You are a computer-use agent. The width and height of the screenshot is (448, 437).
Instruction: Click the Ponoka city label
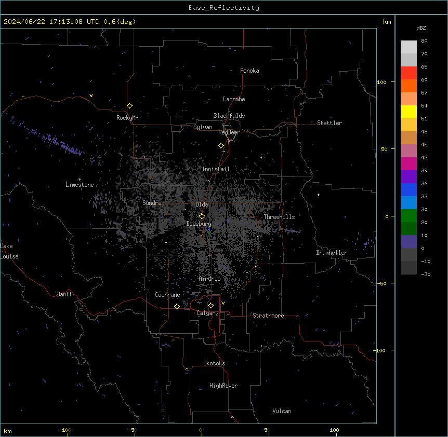pyautogui.click(x=249, y=71)
